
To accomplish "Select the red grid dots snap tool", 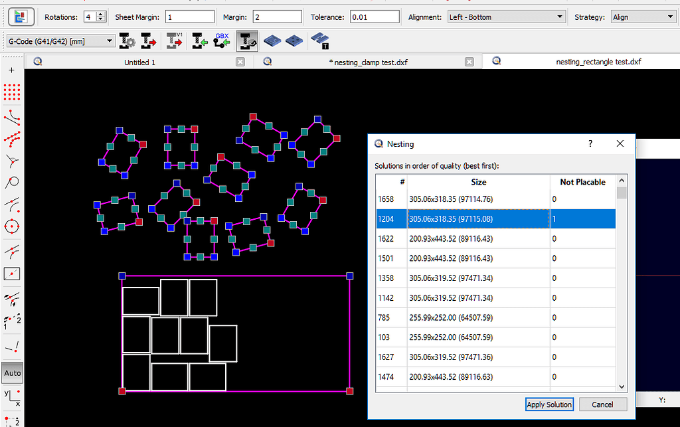I will pos(12,92).
